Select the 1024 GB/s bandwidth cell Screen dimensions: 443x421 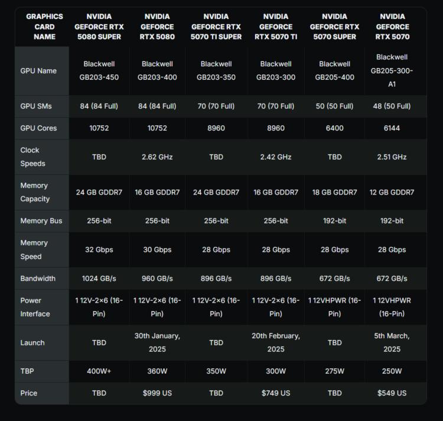pyautogui.click(x=99, y=278)
